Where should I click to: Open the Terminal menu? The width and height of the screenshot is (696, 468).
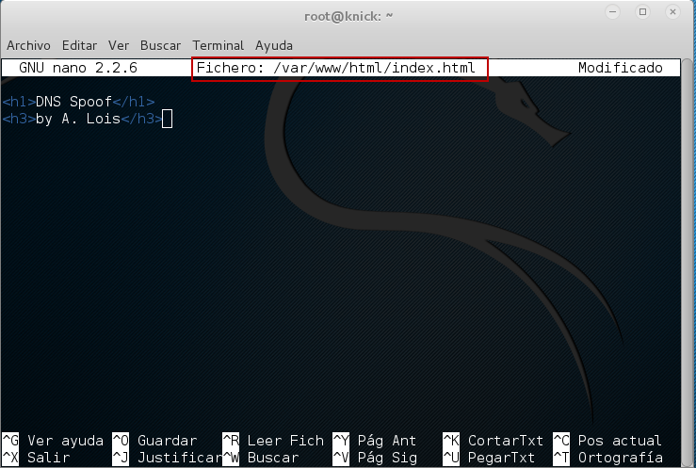[x=218, y=46]
